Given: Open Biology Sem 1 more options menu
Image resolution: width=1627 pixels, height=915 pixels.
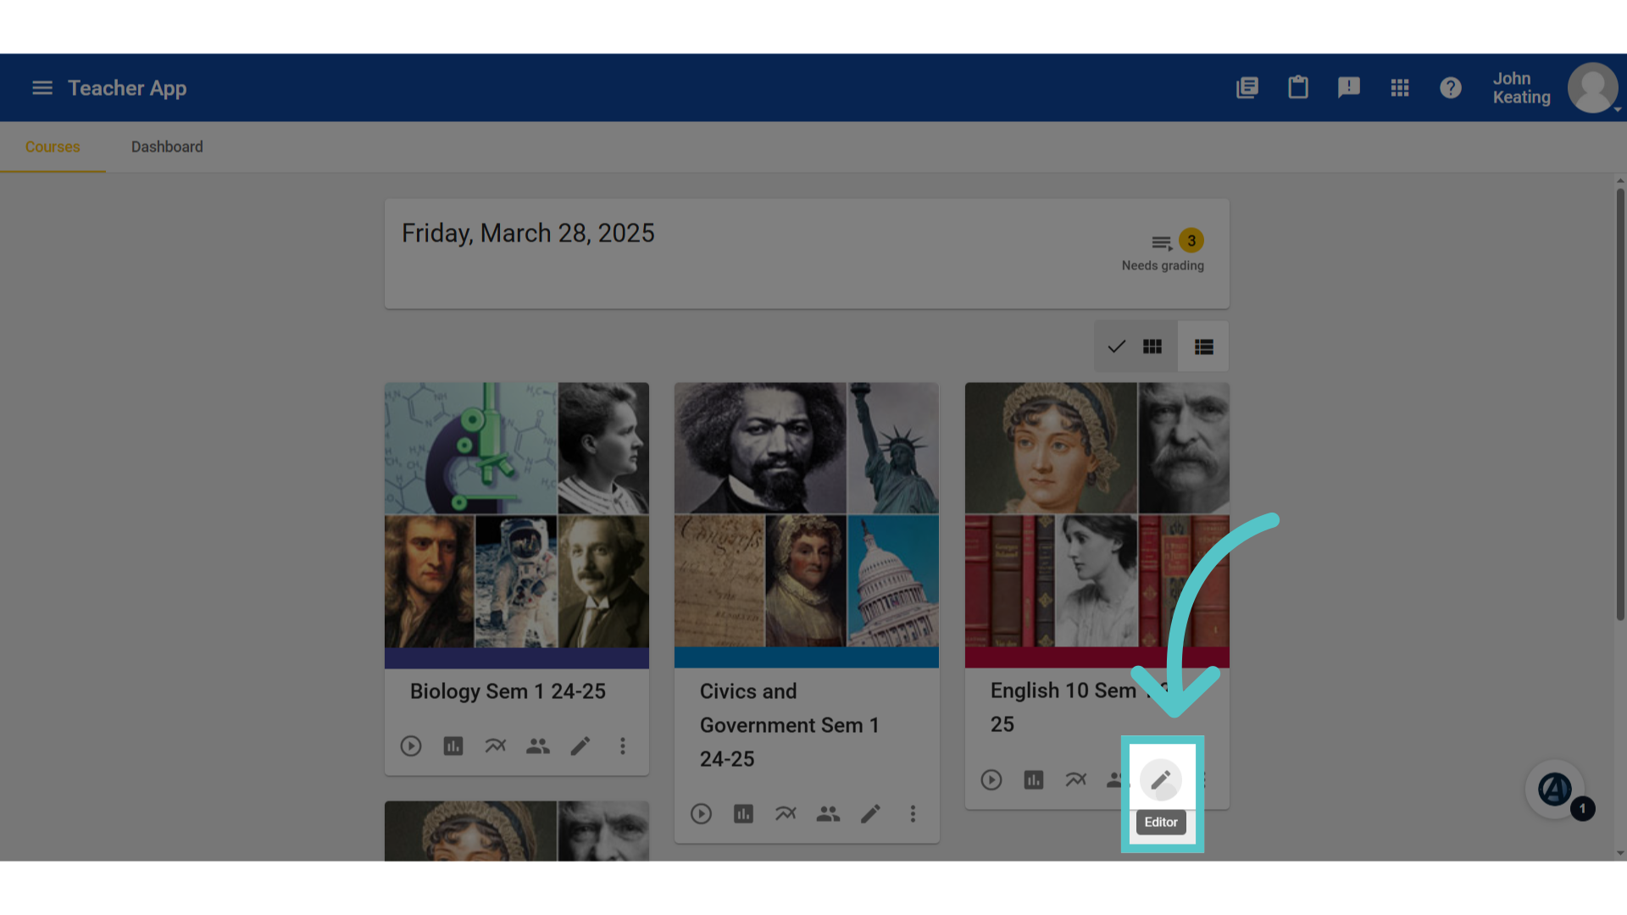Looking at the screenshot, I should click(x=623, y=746).
